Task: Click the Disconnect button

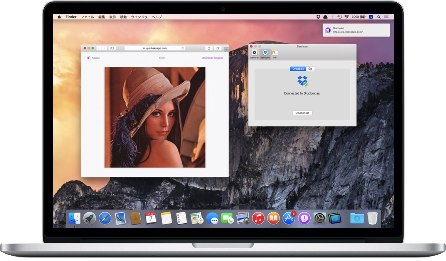Action: (302, 113)
